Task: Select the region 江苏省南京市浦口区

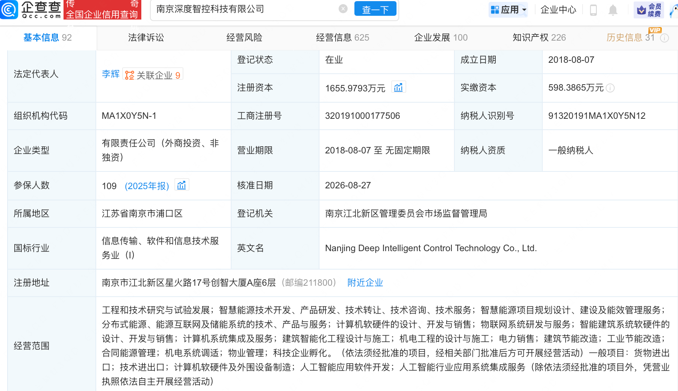Action: tap(142, 214)
